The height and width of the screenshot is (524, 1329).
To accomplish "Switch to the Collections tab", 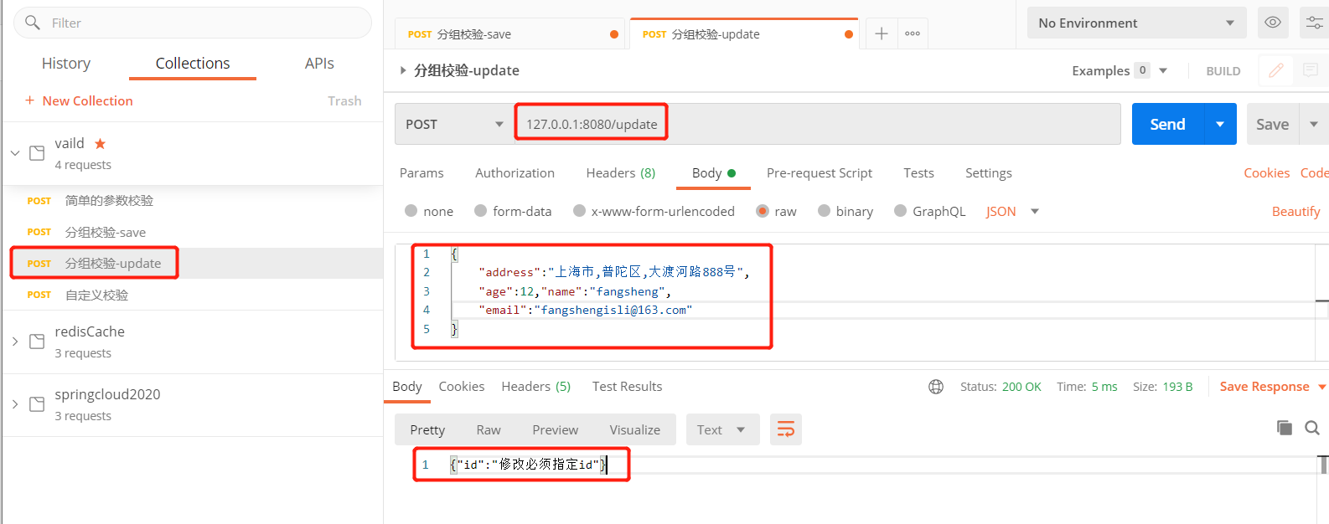I will point(193,63).
